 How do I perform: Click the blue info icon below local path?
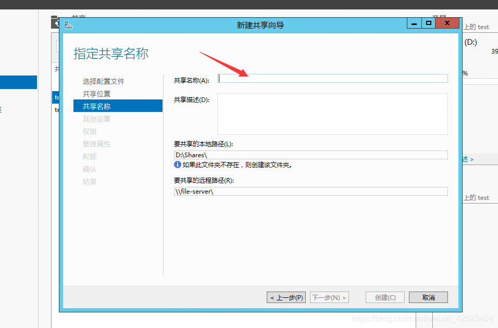click(178, 165)
